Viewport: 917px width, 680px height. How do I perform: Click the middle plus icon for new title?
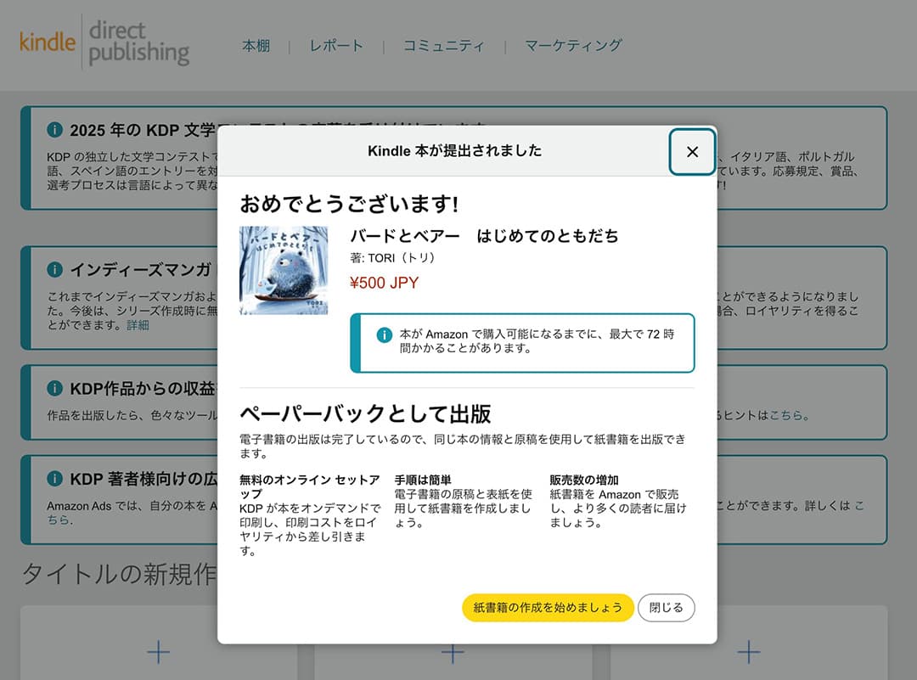tap(453, 652)
